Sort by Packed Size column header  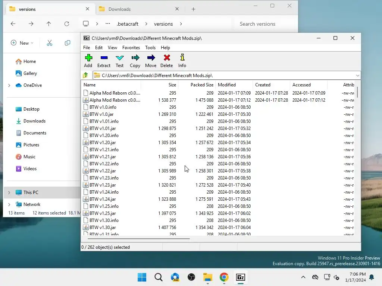click(197, 85)
